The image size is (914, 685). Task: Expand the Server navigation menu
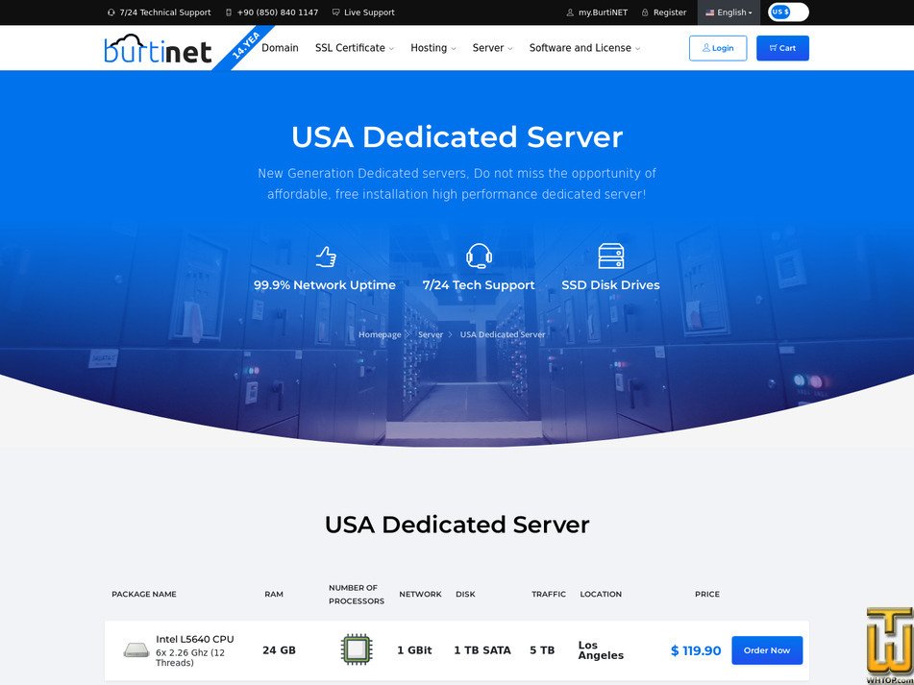(488, 47)
